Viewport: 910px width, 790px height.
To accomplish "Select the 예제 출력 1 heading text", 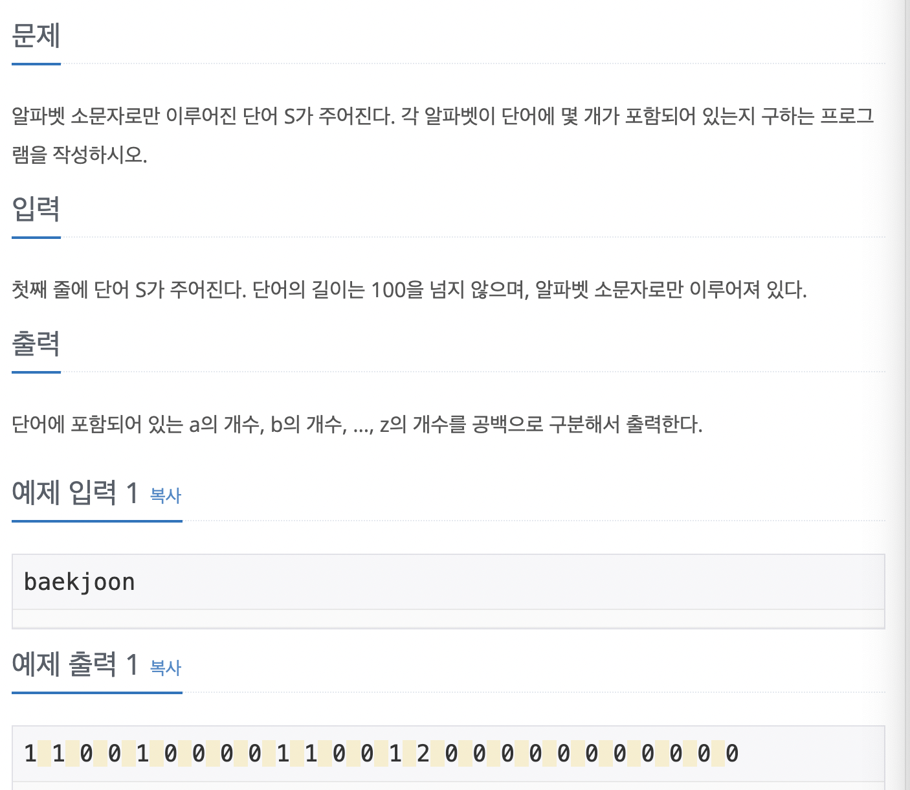I will [75, 665].
